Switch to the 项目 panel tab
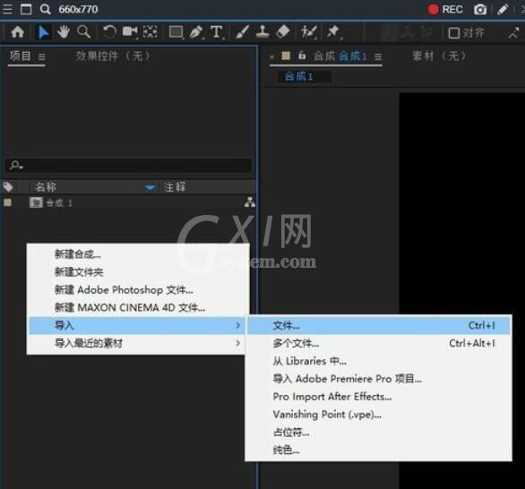 (x=21, y=56)
